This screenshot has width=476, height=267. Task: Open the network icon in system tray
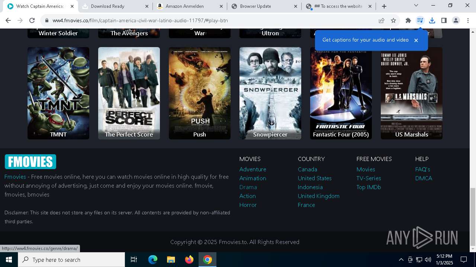tap(419, 260)
